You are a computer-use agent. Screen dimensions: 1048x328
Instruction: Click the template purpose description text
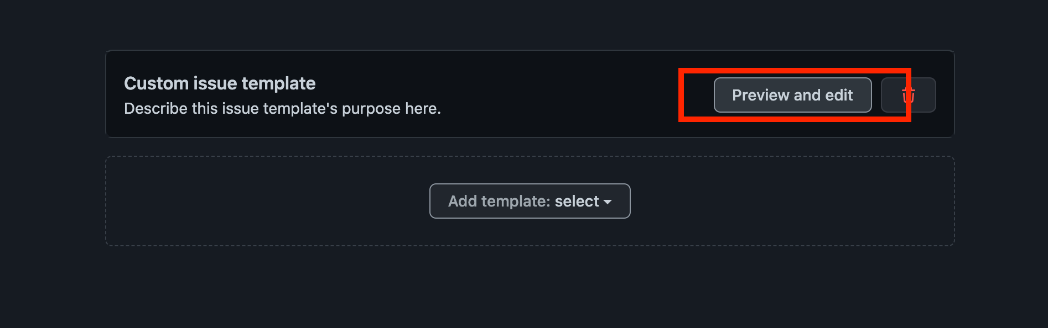tap(282, 109)
